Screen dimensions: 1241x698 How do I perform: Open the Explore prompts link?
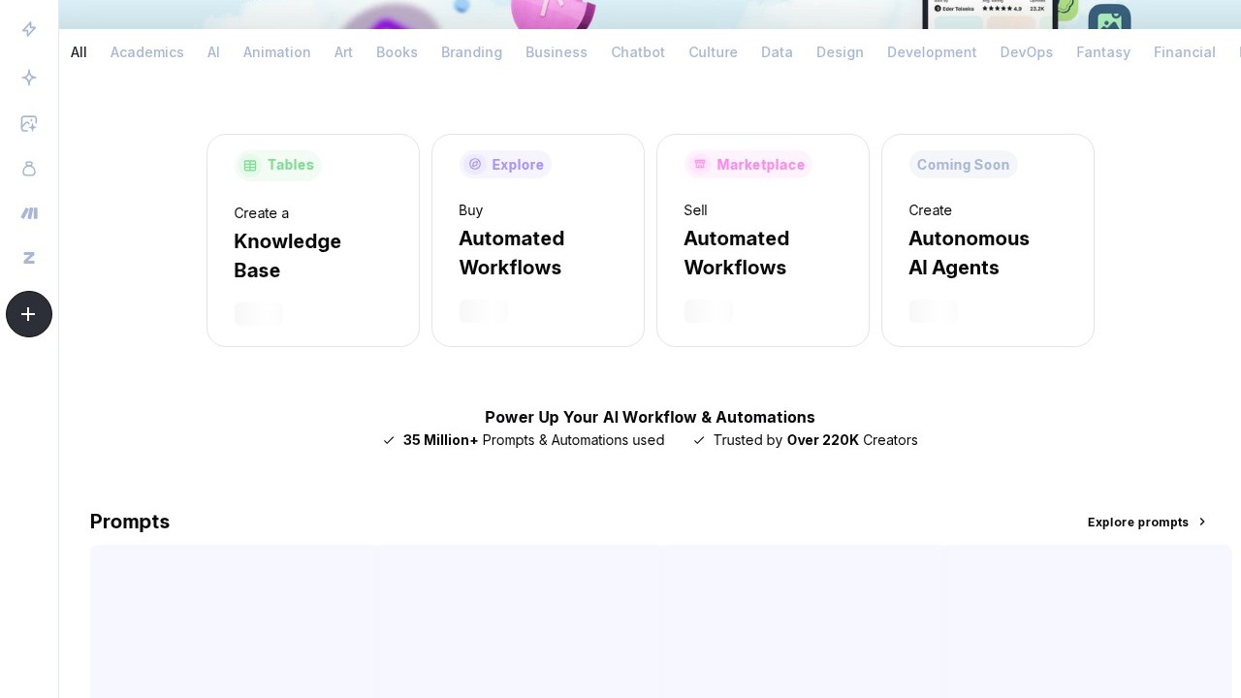click(1137, 522)
